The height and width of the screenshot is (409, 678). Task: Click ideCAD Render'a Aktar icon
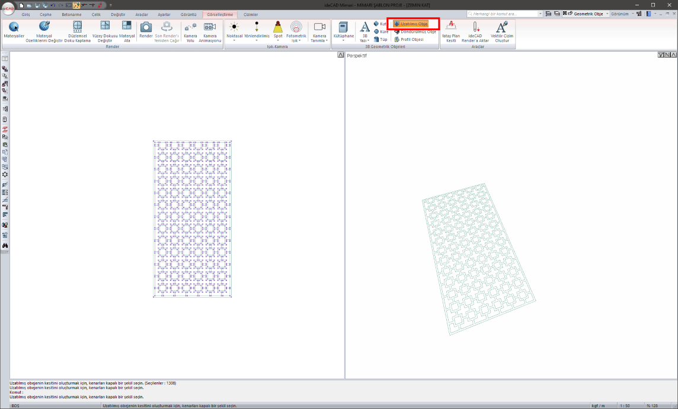pyautogui.click(x=475, y=30)
